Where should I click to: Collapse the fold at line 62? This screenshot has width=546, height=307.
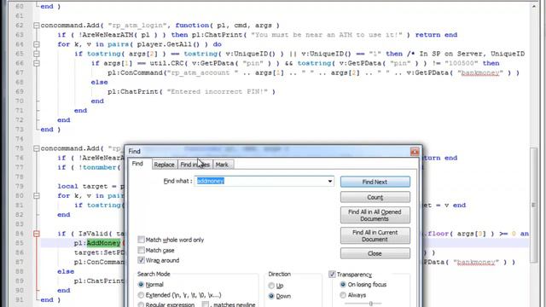coord(36,26)
